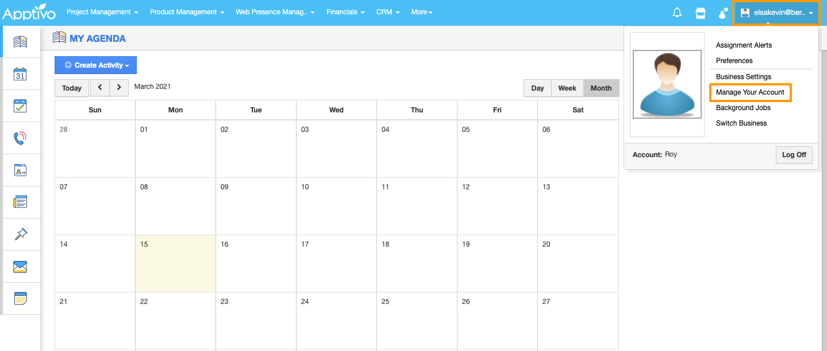Expand the Create Activity dropdown
Image resolution: width=827 pixels, height=351 pixels.
pyautogui.click(x=96, y=65)
